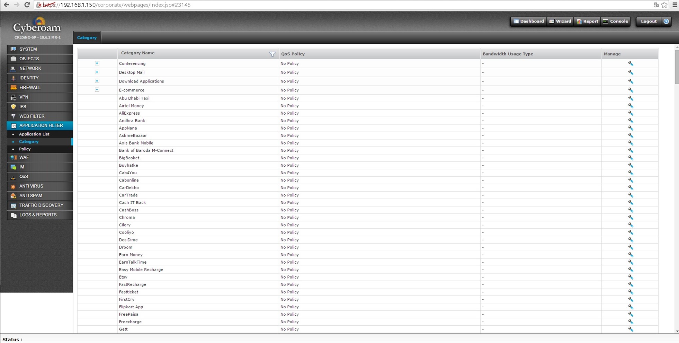Click the wrench icon for Droom
This screenshot has width=679, height=343.
pyautogui.click(x=631, y=247)
